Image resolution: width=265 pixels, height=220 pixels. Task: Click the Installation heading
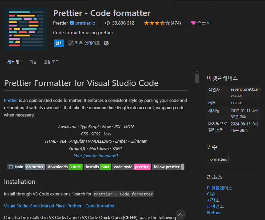20,182
